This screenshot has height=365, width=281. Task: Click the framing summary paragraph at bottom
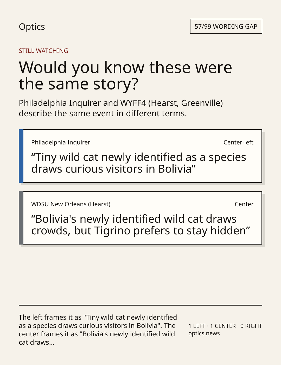[x=98, y=330]
